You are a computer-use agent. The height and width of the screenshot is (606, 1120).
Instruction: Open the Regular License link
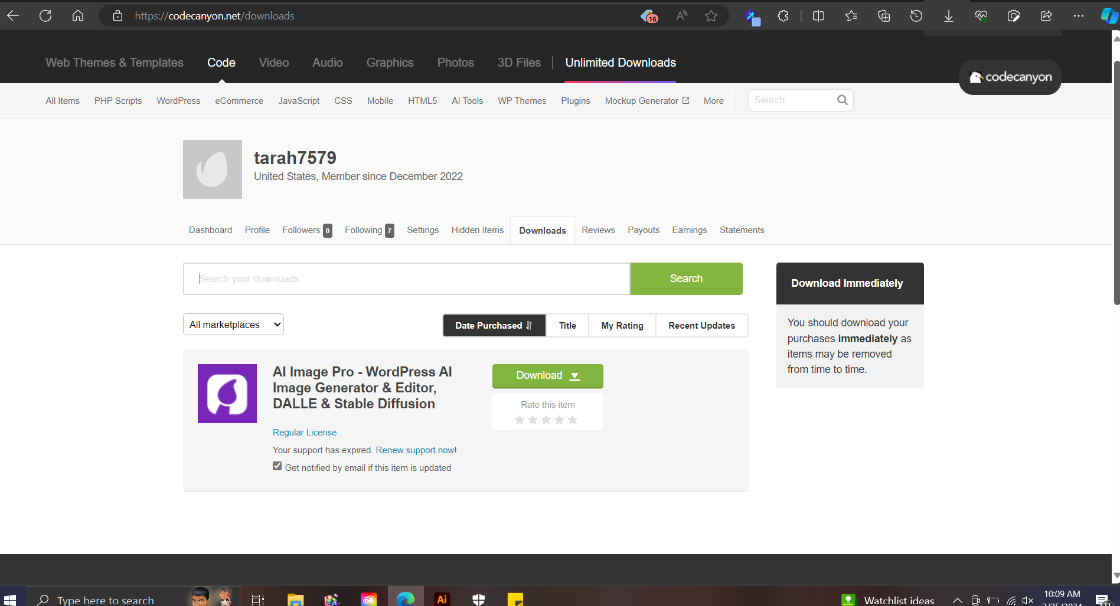[x=305, y=433]
